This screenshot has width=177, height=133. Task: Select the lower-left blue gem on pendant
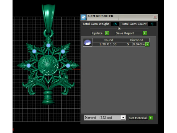click(29, 66)
